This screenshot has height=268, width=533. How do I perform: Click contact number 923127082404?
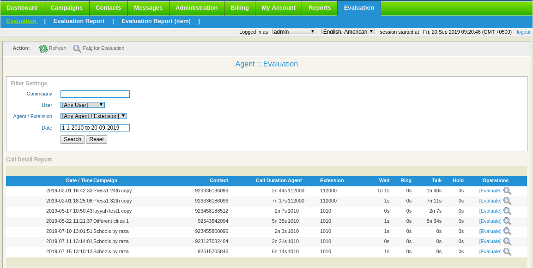(212, 242)
